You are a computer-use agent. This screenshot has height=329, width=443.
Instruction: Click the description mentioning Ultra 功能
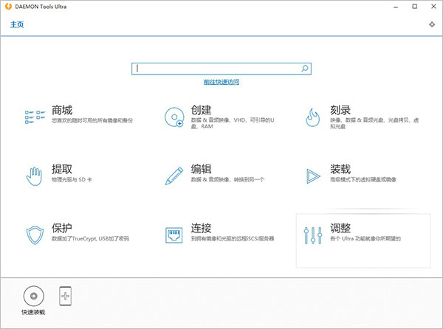pyautogui.click(x=365, y=239)
